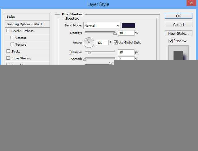Select the Bevel & Emboss row label
198x151 pixels.
pos(22,31)
